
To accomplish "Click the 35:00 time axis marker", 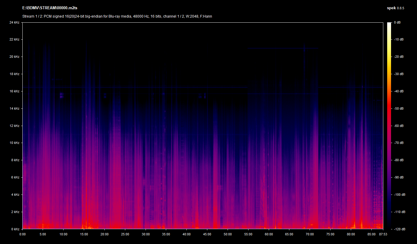I will click(x=166, y=234).
